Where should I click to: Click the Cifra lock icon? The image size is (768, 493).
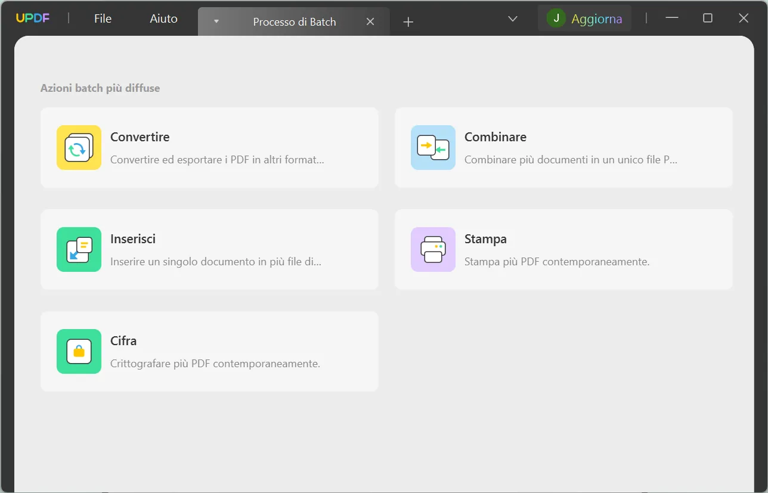[79, 351]
